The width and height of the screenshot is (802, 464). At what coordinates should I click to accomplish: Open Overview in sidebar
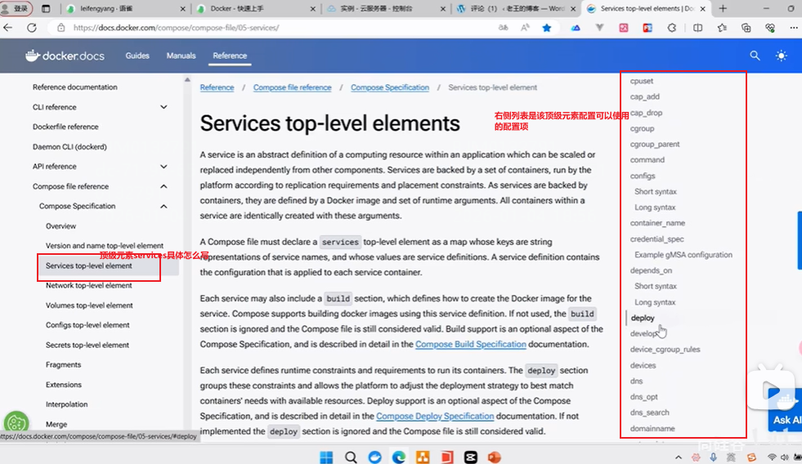(60, 225)
